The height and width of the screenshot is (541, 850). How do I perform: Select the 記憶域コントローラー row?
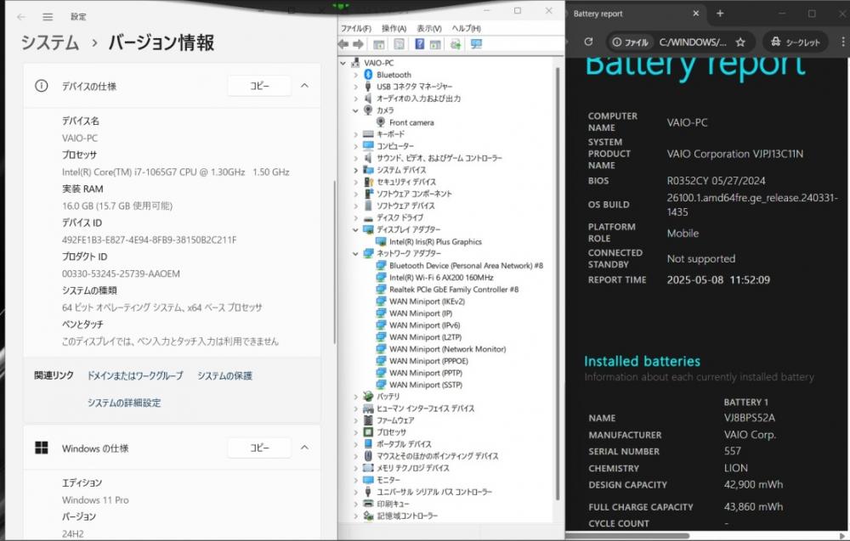pos(407,516)
